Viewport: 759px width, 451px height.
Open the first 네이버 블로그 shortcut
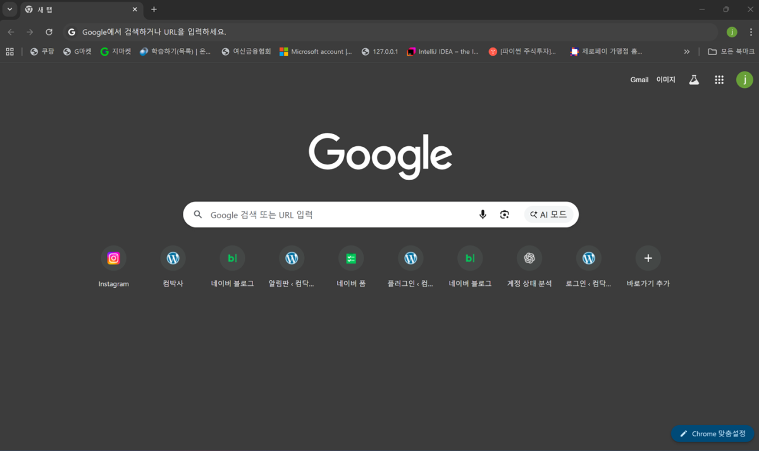[x=232, y=267]
